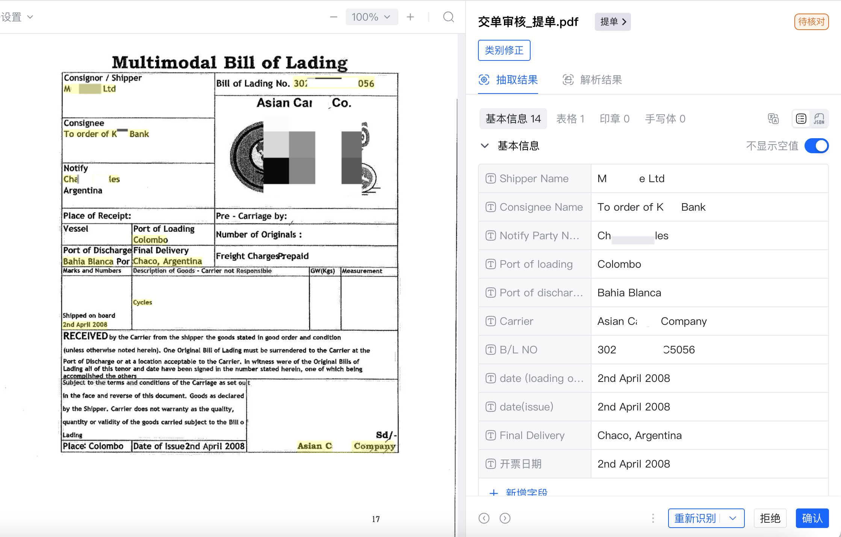Screen dimensions: 841x537
Task: Collapse the 基本信息 section
Action: tap(485, 146)
